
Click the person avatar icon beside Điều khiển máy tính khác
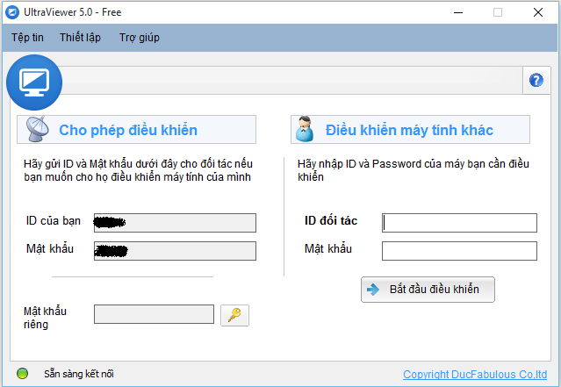[305, 129]
